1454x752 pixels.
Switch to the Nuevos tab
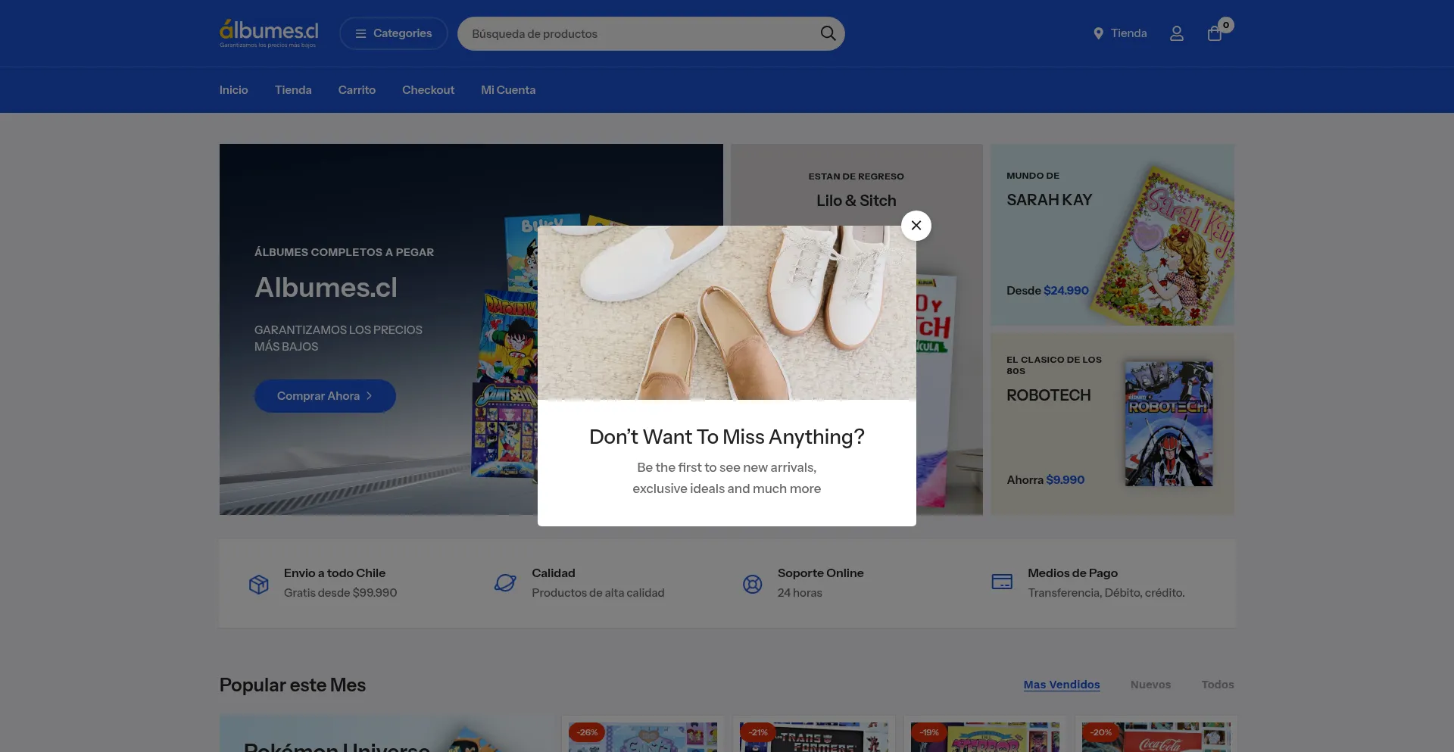1150,685
